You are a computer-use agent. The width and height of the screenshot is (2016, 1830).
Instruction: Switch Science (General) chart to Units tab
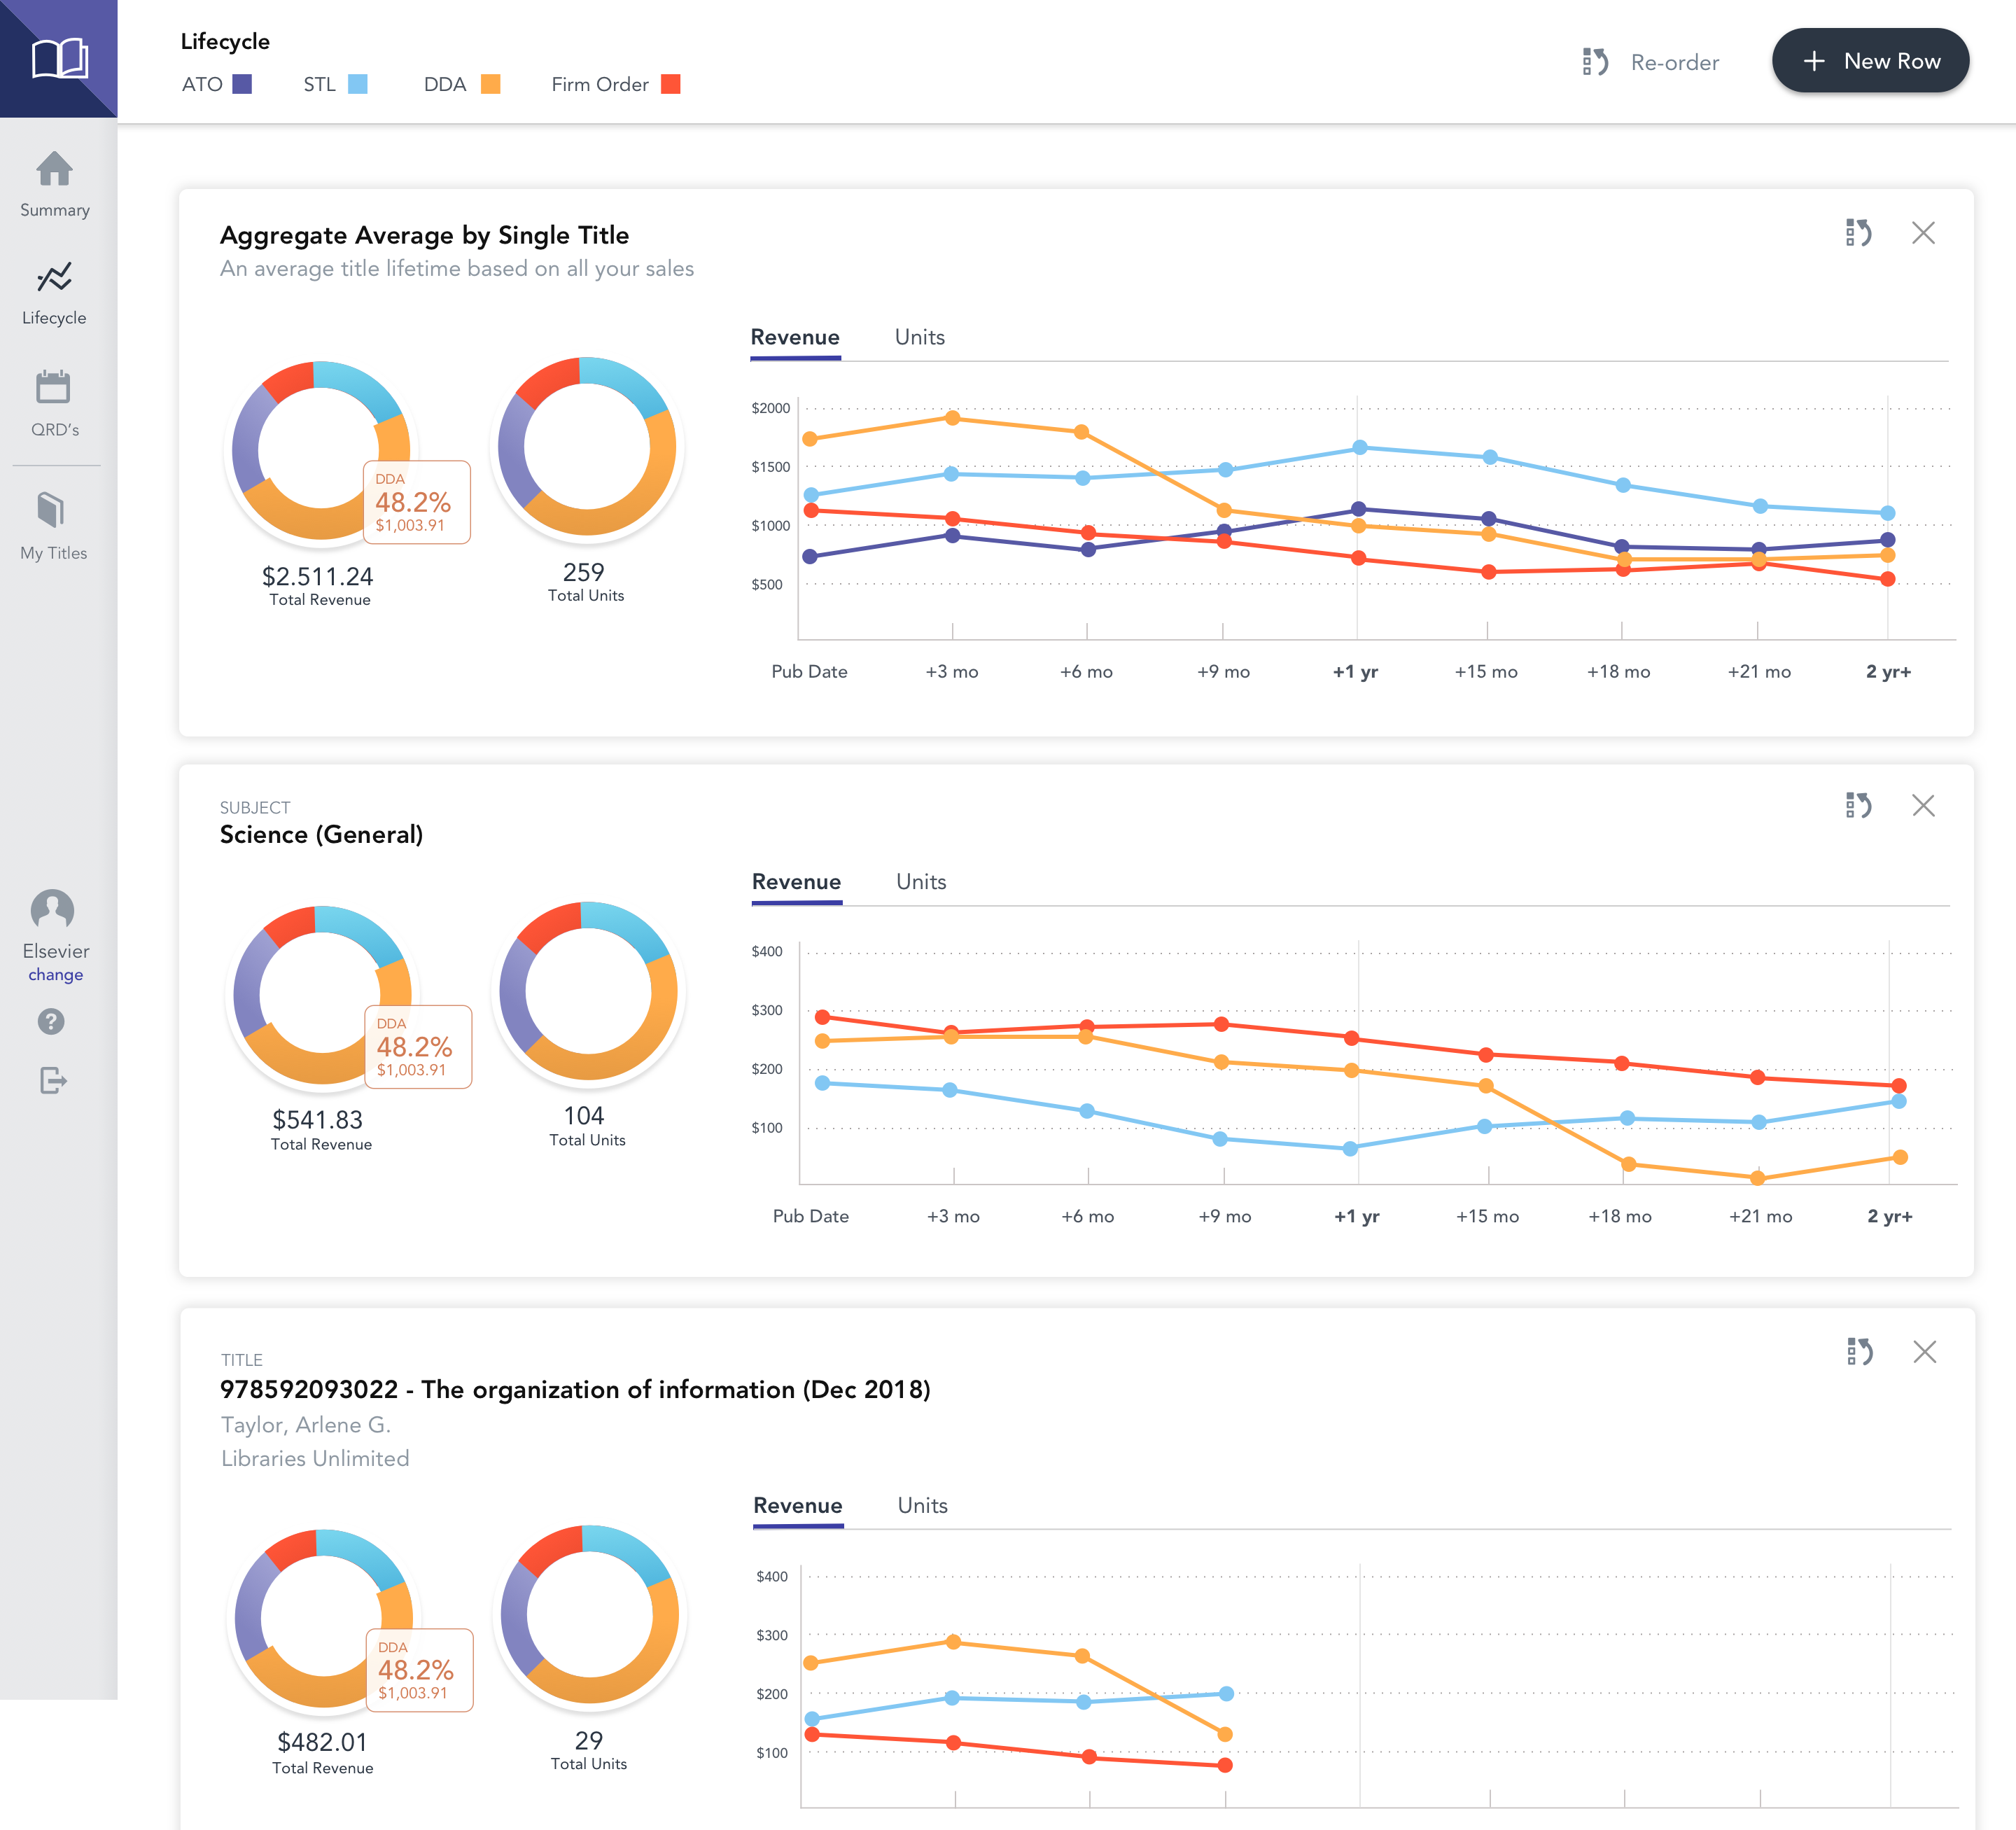pyautogui.click(x=920, y=882)
